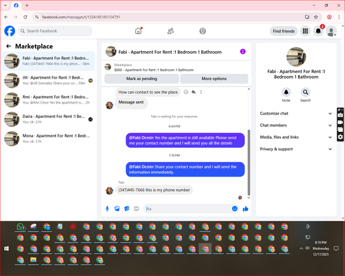
Task: Open the Mona apartment conversation
Action: click(48, 139)
